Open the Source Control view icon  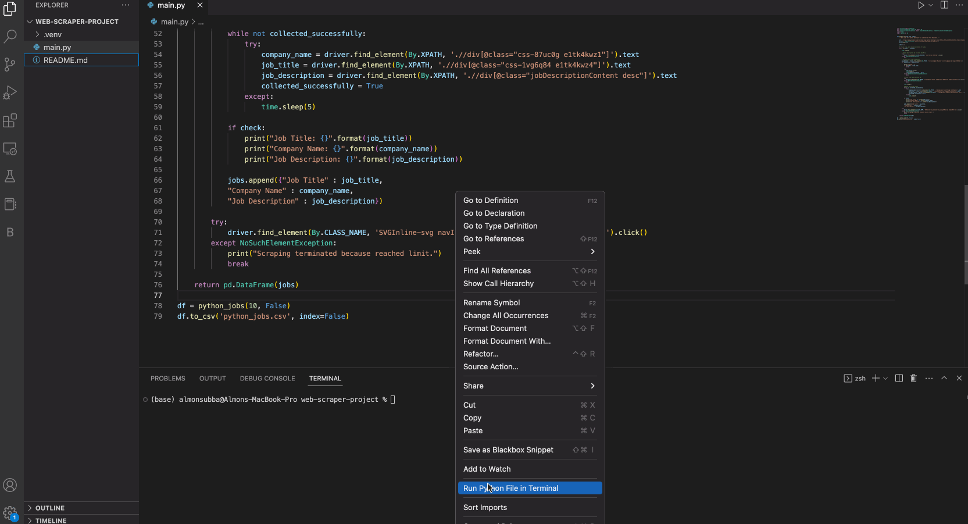coord(10,65)
